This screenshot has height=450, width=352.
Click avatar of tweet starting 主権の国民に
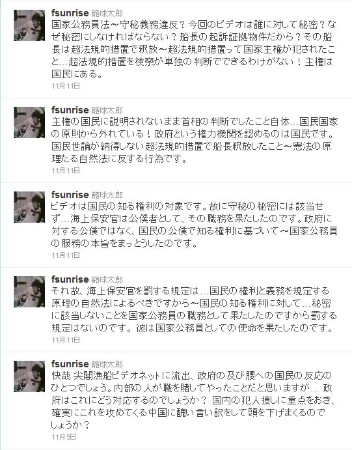click(29, 122)
